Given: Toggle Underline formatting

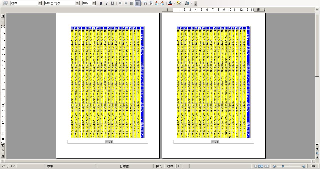Looking at the screenshot, I should tap(112, 3).
